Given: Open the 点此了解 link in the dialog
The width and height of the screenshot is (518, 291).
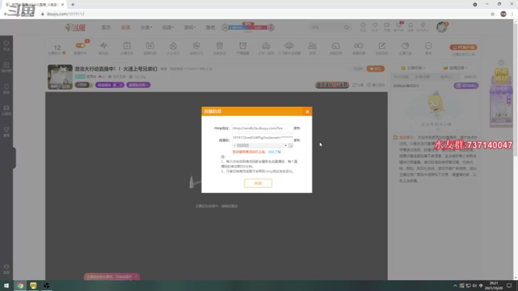Looking at the screenshot, I should click(x=274, y=152).
